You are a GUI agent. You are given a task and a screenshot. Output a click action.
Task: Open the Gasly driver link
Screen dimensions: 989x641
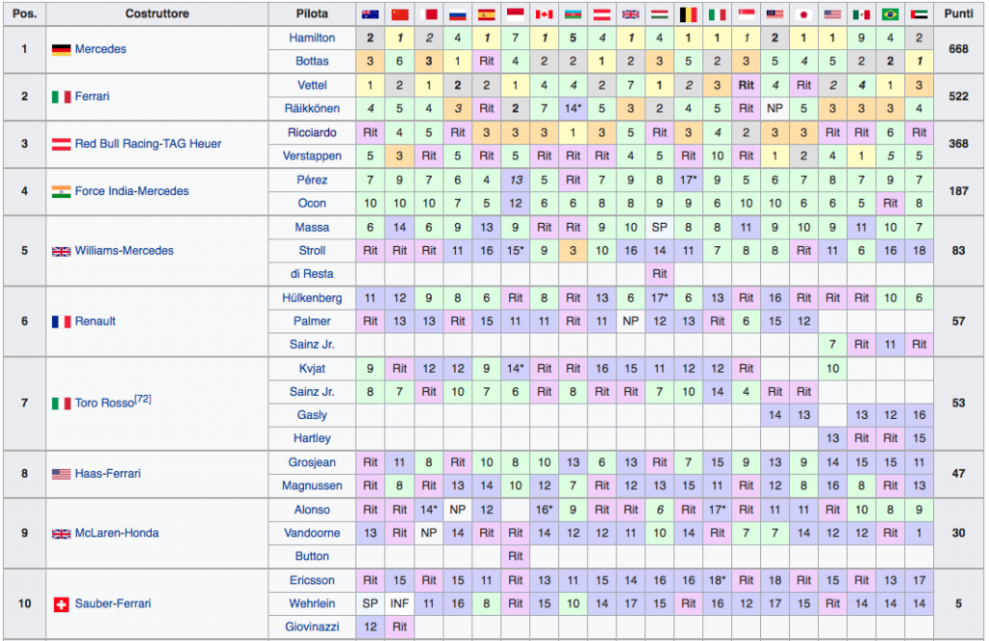312,415
